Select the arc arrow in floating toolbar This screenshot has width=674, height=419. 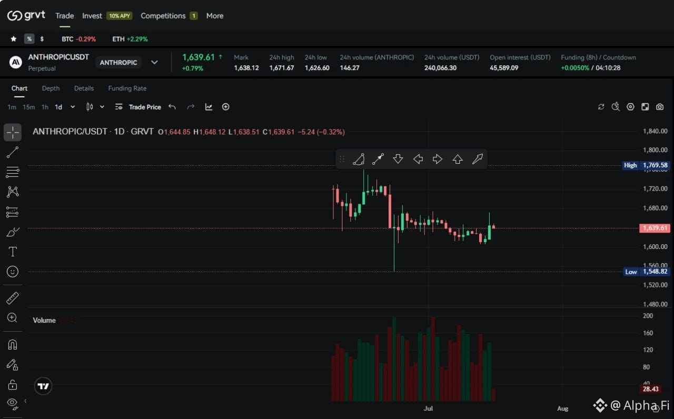(x=358, y=159)
